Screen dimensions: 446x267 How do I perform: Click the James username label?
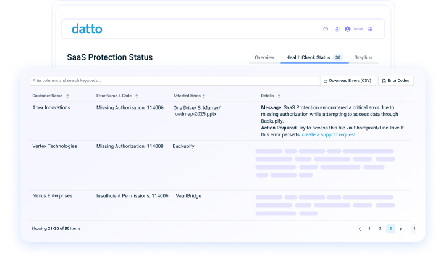point(358,29)
